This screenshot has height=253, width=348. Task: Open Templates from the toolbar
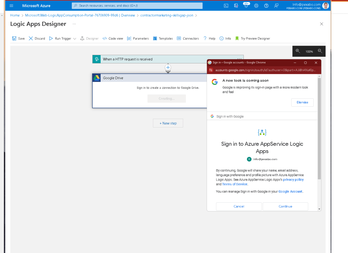[163, 38]
